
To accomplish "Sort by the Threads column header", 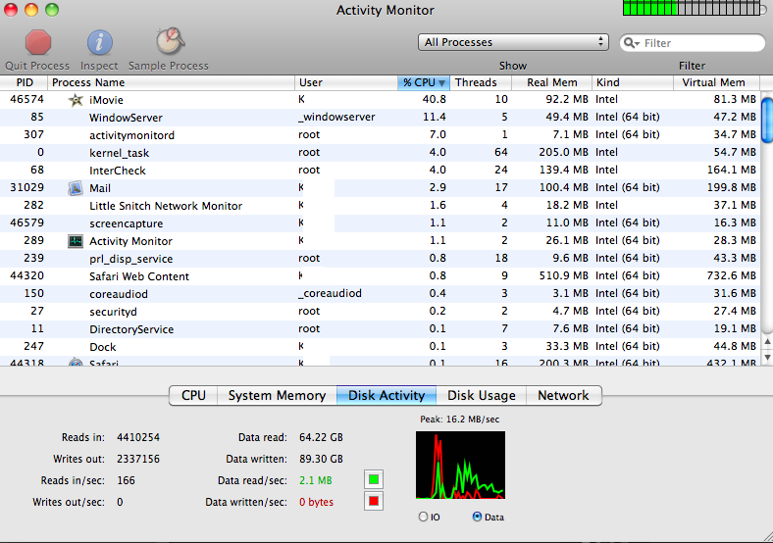I will 481,82.
